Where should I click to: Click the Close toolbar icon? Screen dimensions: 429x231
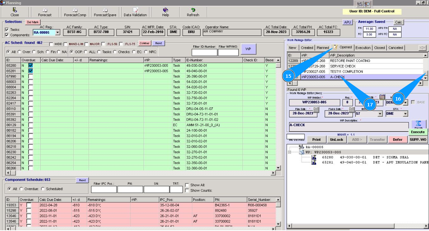point(15,10)
